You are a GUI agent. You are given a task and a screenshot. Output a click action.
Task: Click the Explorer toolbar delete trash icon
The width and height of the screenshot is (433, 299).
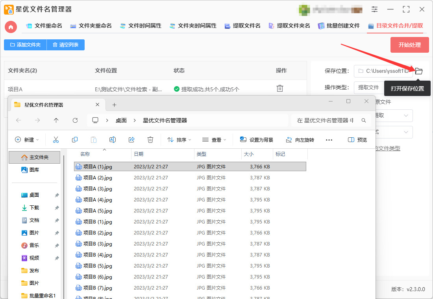click(150, 140)
